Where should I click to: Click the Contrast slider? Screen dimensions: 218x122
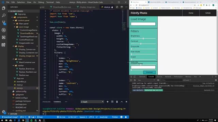[x=143, y=44]
